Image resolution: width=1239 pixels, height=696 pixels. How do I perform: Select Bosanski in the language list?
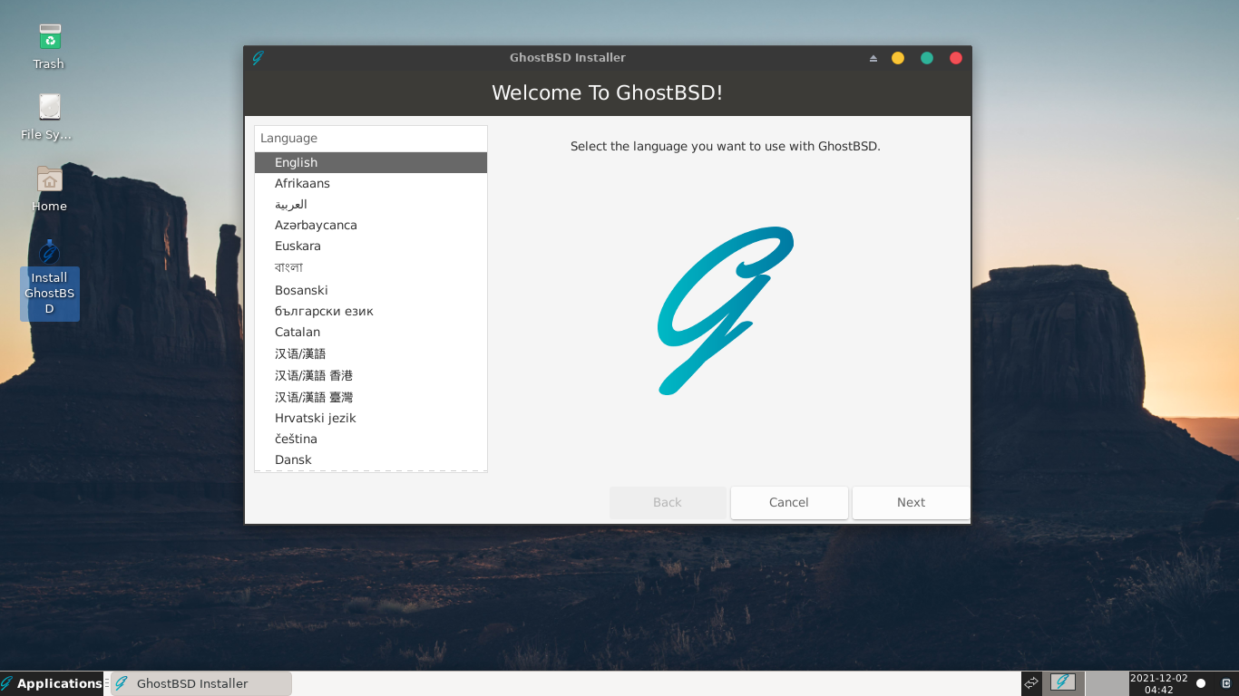pyautogui.click(x=371, y=291)
